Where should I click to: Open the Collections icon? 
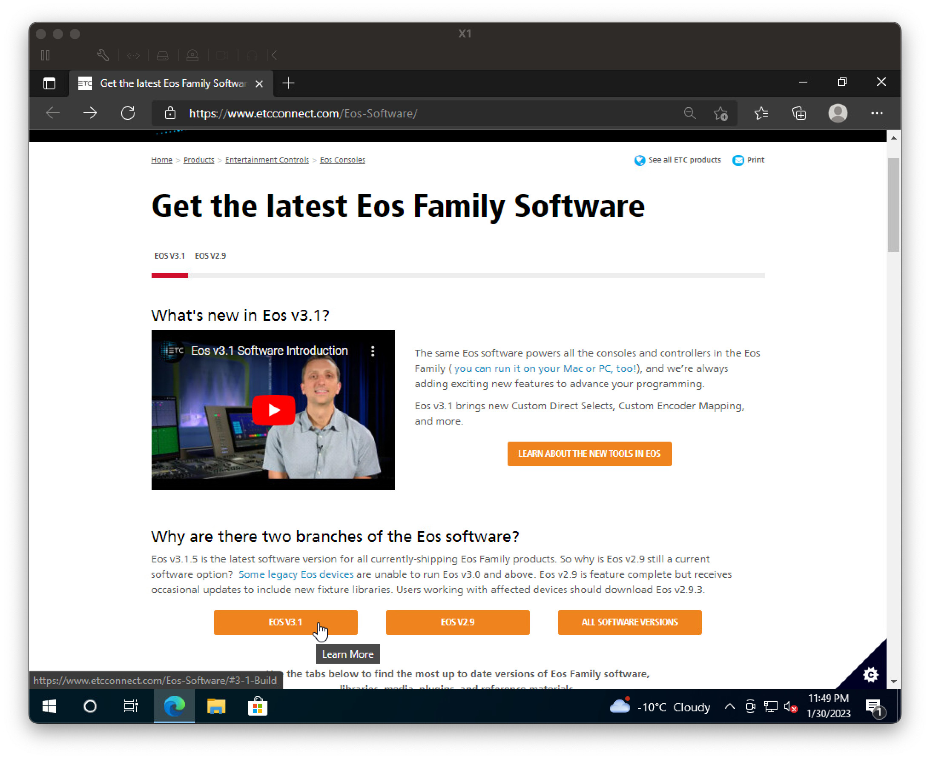pos(799,113)
